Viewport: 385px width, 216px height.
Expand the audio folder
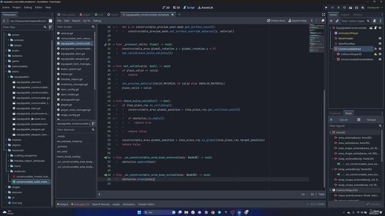[7, 50]
